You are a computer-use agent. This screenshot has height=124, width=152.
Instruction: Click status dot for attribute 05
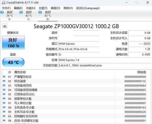[4, 94]
